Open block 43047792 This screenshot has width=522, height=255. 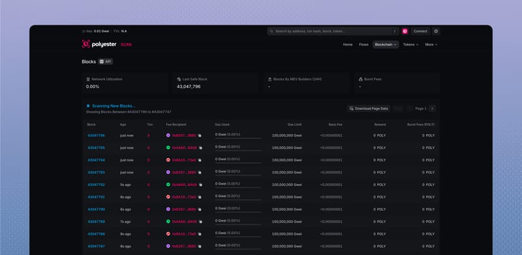pos(96,185)
